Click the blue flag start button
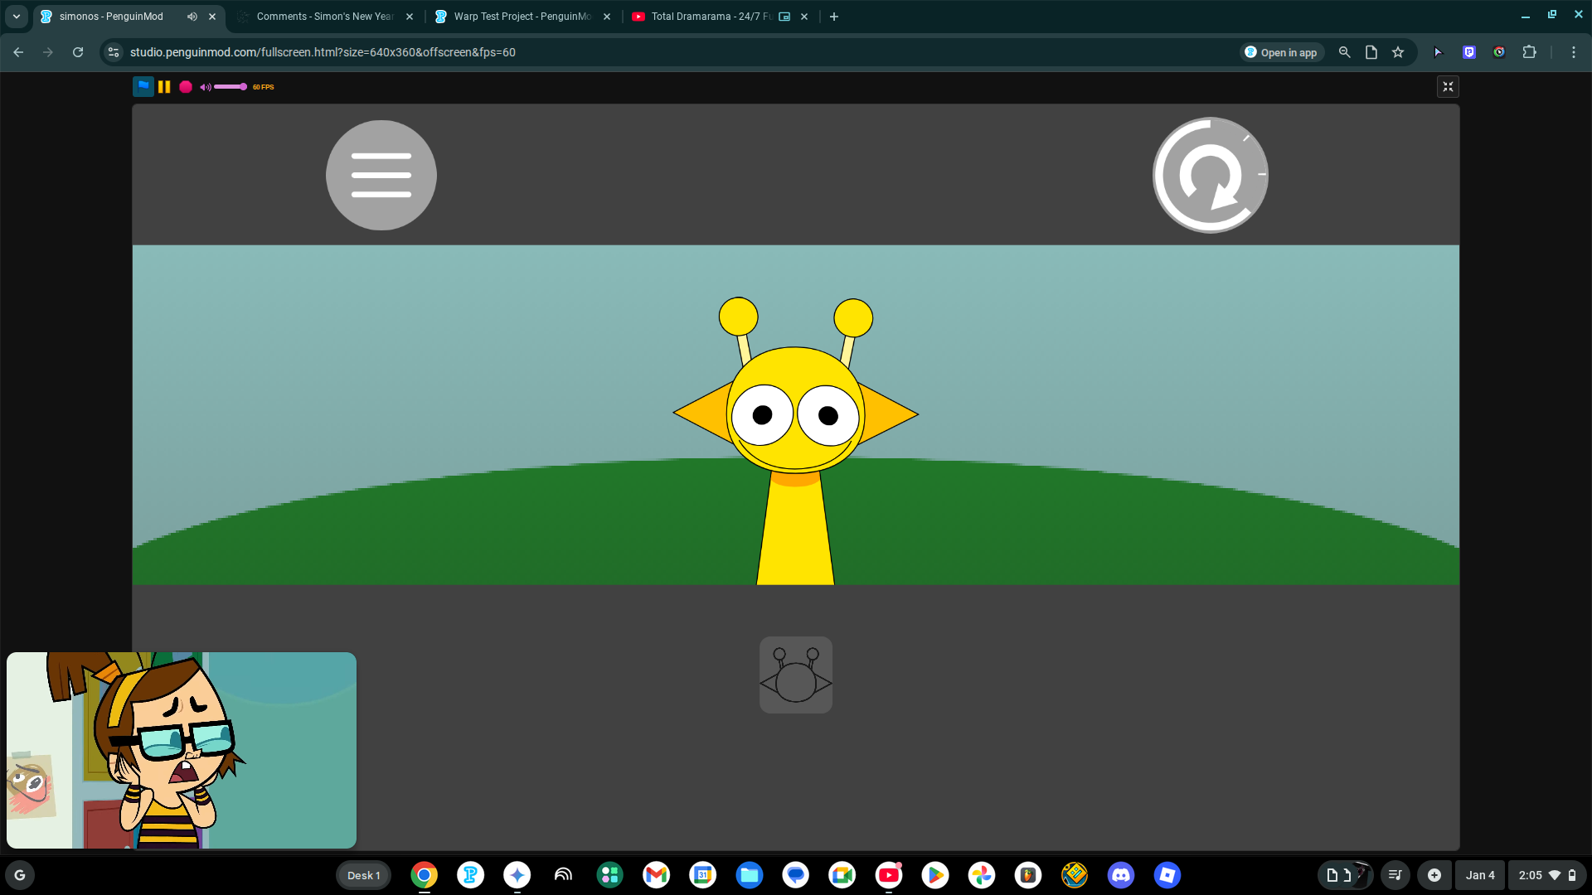This screenshot has width=1592, height=895. (143, 86)
